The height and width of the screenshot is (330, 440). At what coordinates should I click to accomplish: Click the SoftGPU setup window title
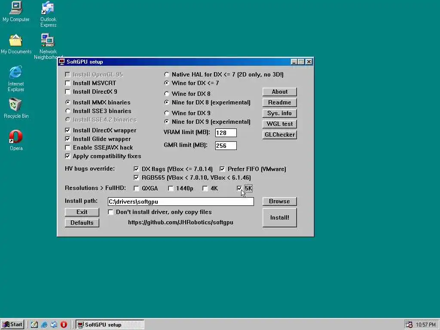click(85, 62)
